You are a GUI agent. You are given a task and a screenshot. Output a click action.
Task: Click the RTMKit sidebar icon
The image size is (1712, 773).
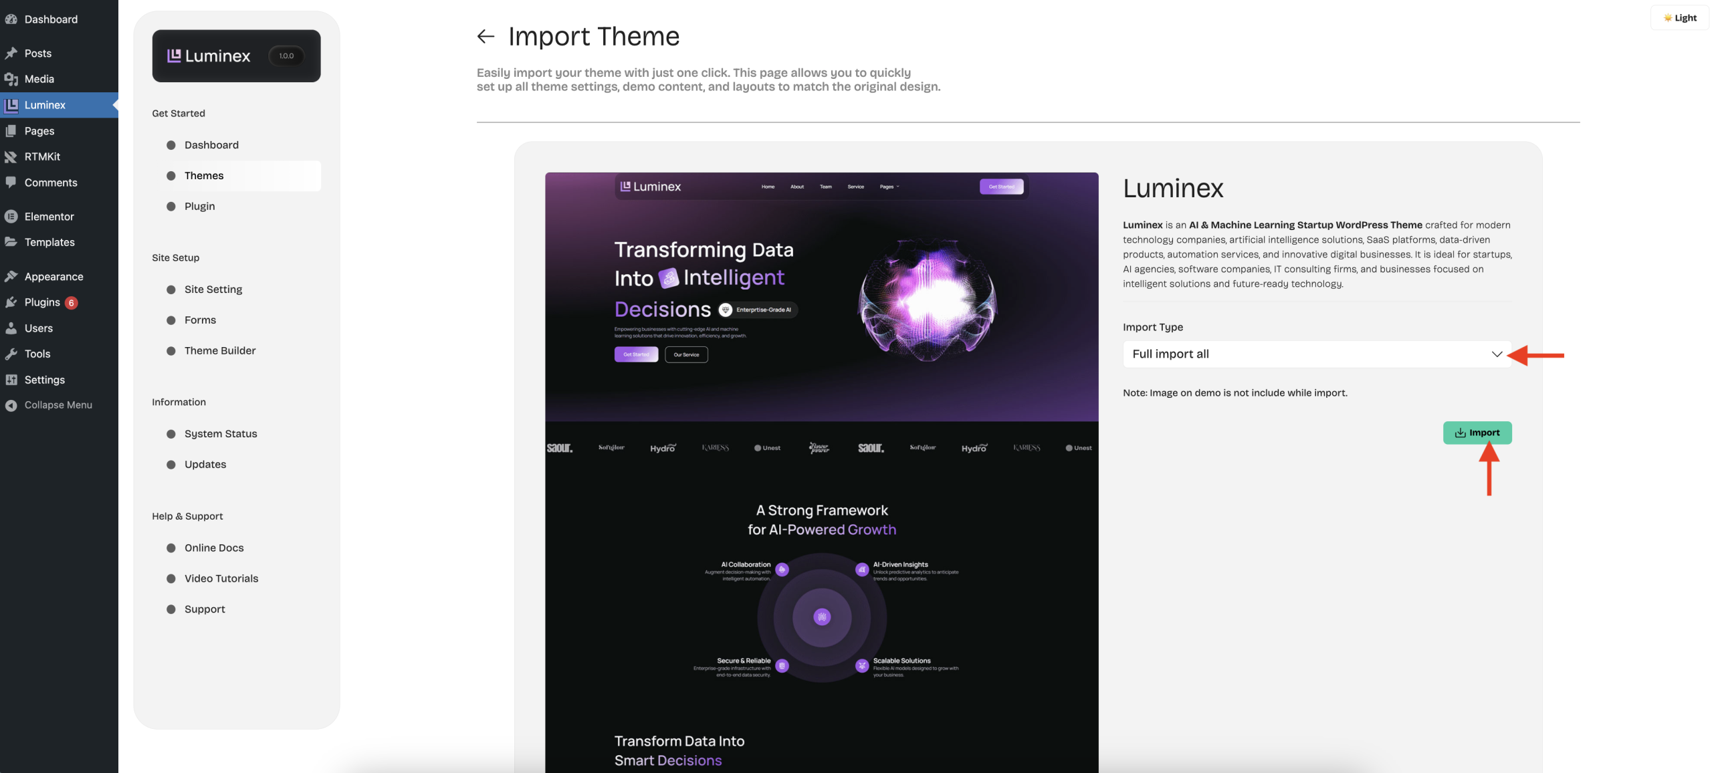click(x=11, y=156)
